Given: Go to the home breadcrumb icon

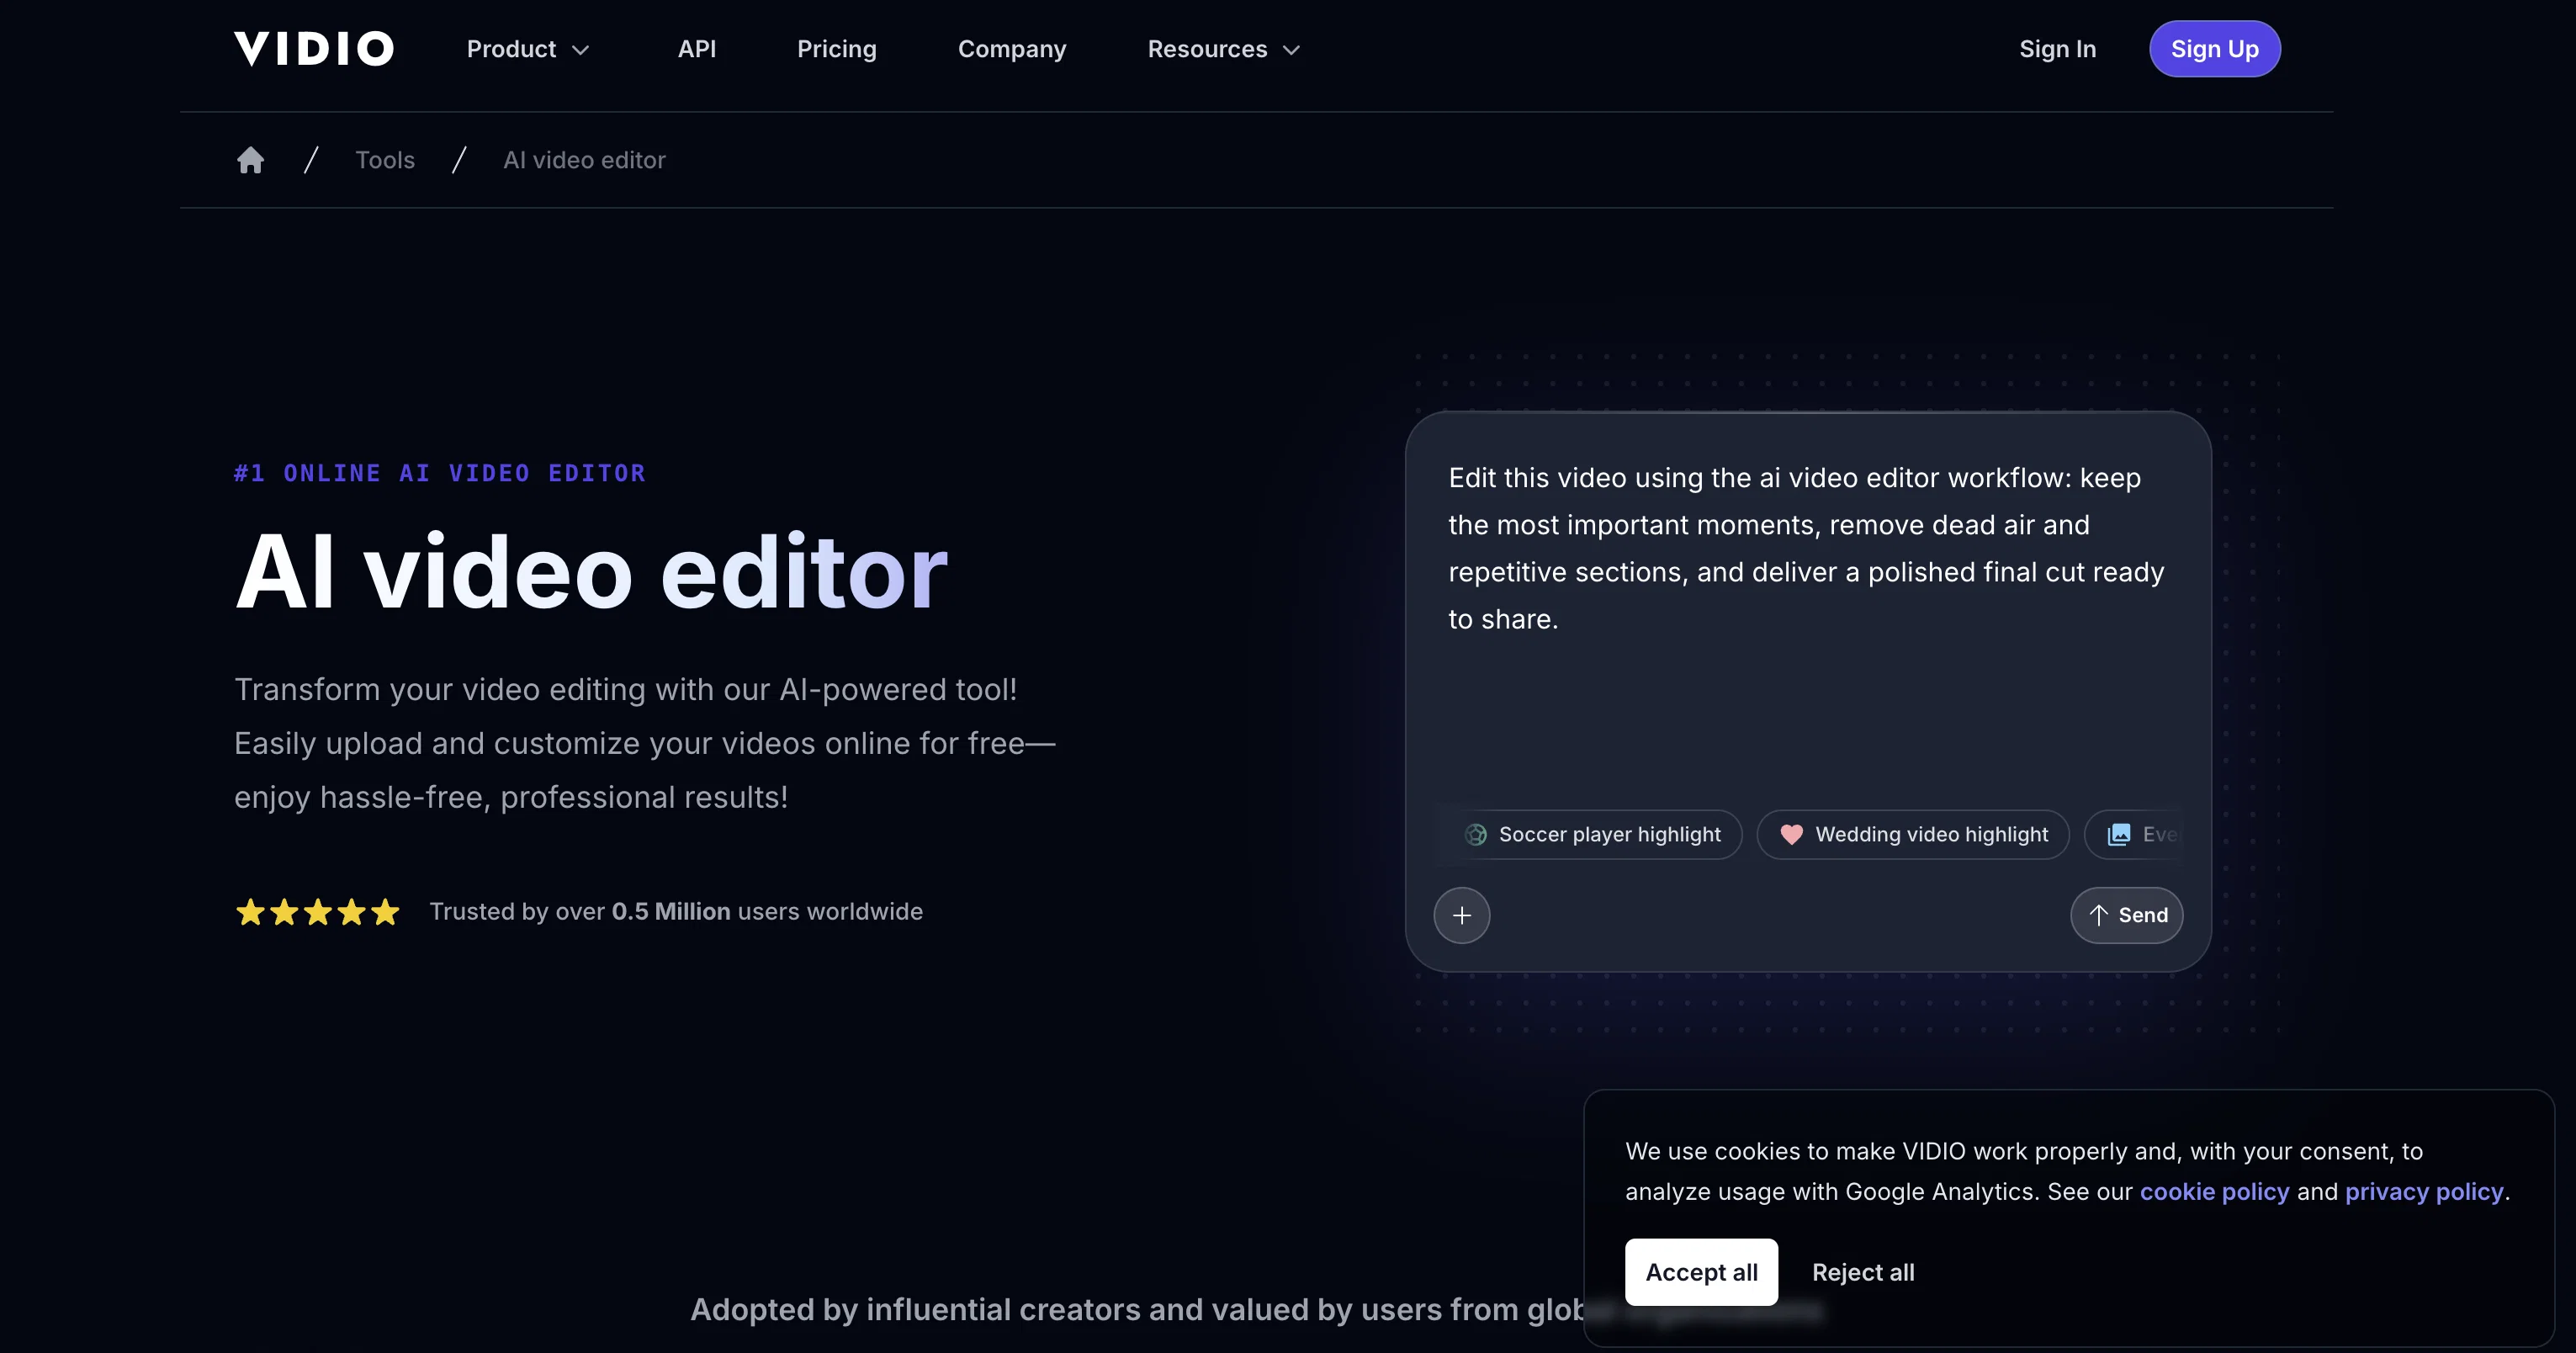Looking at the screenshot, I should click(250, 160).
